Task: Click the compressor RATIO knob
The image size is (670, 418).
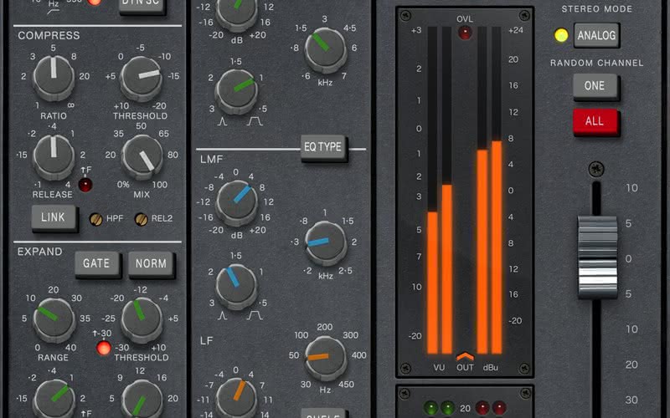Action: pyautogui.click(x=54, y=78)
